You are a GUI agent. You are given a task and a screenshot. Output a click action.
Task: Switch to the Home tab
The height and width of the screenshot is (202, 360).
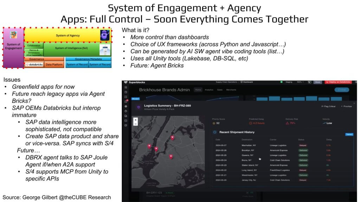tap(198, 90)
